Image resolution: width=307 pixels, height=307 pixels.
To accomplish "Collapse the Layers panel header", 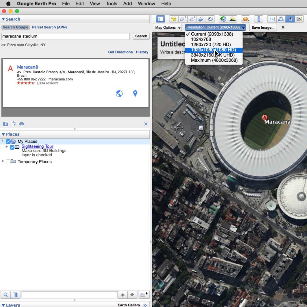I will point(3,305).
